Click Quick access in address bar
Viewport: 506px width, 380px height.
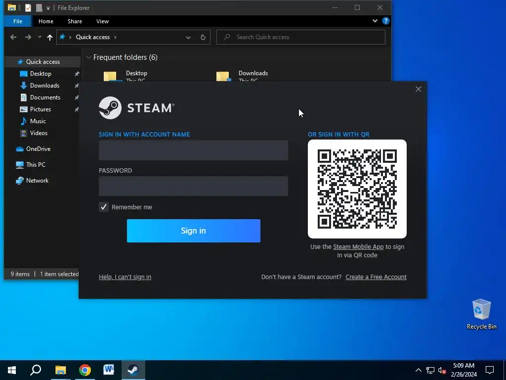point(92,37)
